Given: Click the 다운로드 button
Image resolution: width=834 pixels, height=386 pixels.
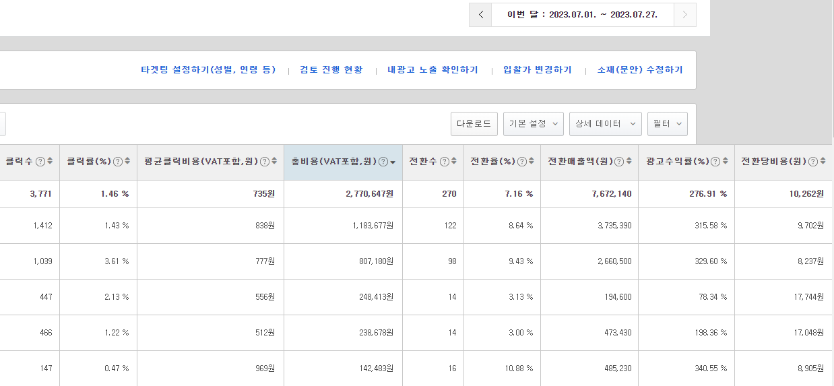Looking at the screenshot, I should [474, 124].
